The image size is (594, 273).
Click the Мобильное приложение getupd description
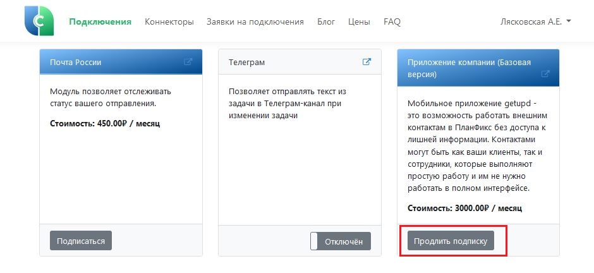click(x=477, y=146)
